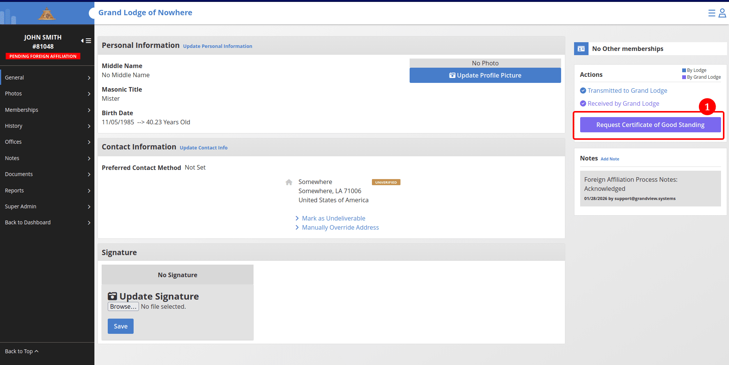Click the No Middle Name value
This screenshot has height=365, width=729.
(x=126, y=75)
